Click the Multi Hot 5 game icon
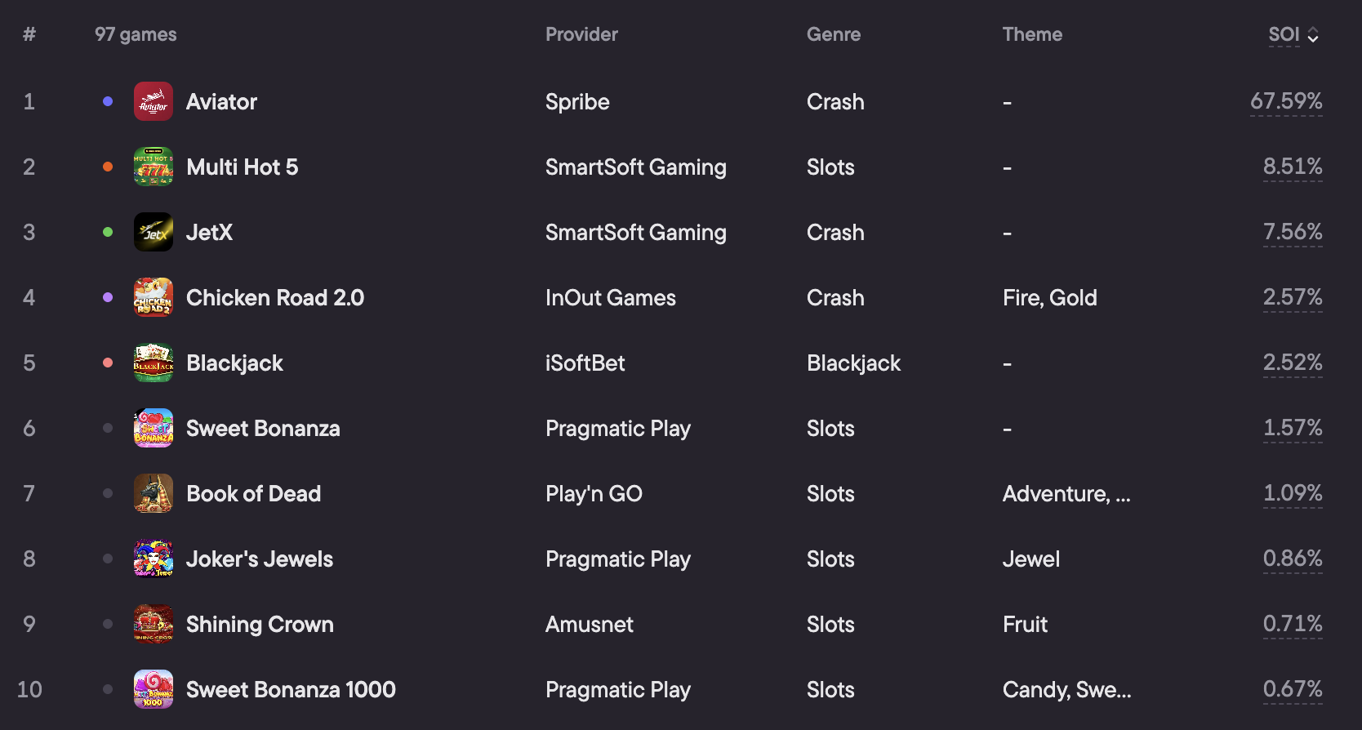Image resolution: width=1362 pixels, height=730 pixels. tap(154, 167)
